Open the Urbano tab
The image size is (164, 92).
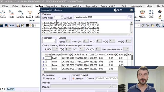[x=149, y=6]
